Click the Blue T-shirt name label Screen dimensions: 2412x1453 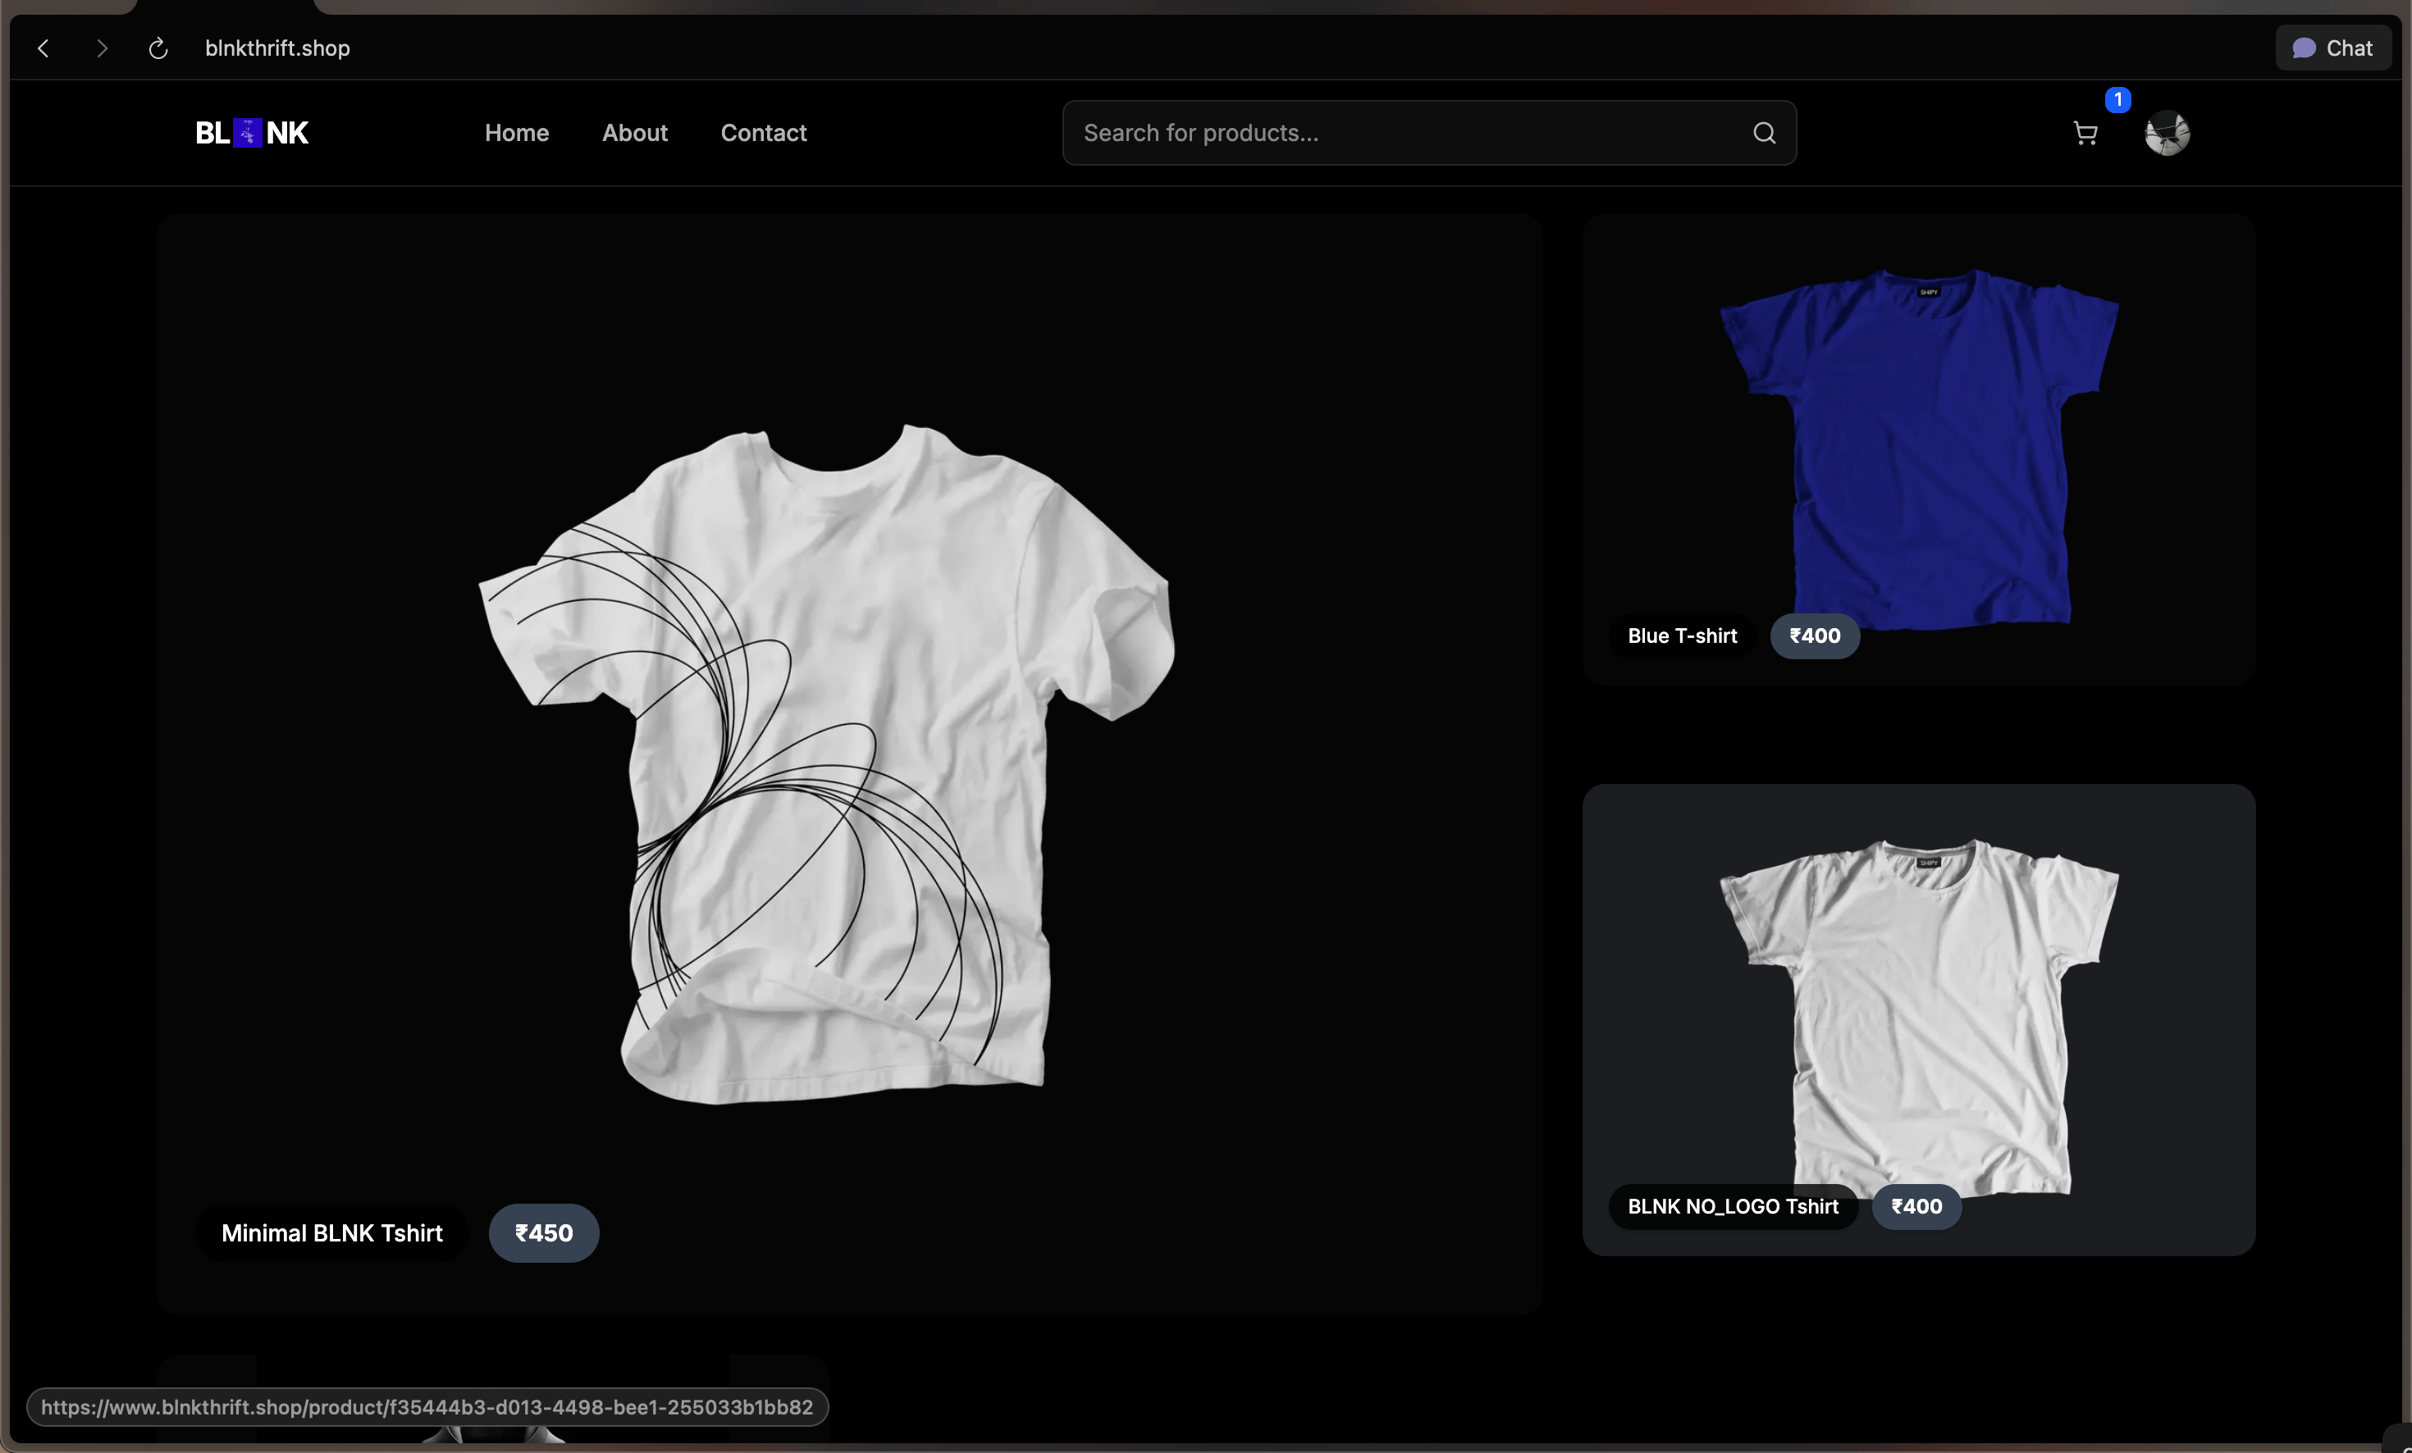coord(1682,636)
